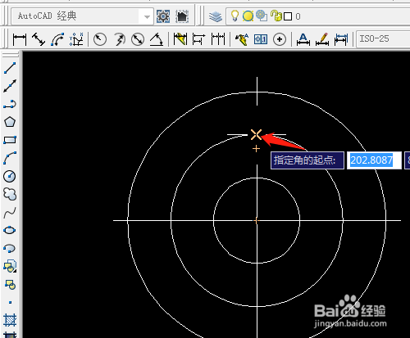Toggle layer 0 freeze sun icon

pyautogui.click(x=248, y=16)
